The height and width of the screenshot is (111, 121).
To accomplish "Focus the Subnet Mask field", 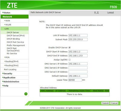I will point(78,39).
